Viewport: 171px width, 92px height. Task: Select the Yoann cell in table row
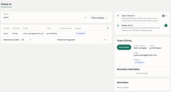pos(6,34)
